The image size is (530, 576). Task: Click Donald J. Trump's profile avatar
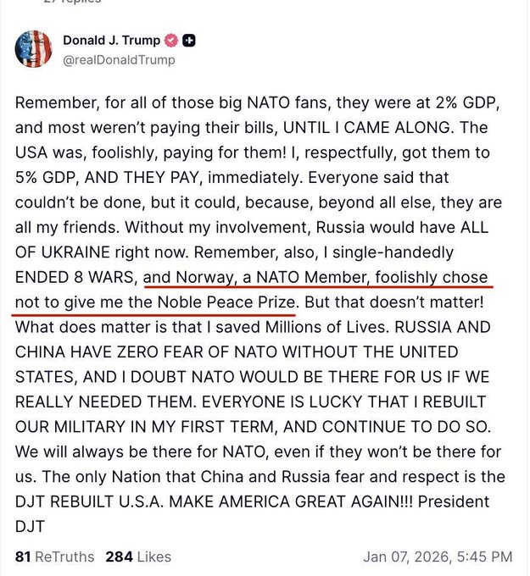point(33,49)
